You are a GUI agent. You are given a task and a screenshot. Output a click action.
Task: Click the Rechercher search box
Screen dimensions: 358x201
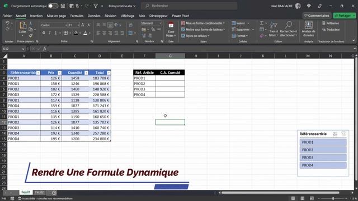(189, 6)
